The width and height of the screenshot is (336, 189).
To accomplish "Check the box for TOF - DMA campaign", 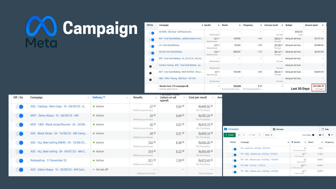I will click(x=226, y=155).
